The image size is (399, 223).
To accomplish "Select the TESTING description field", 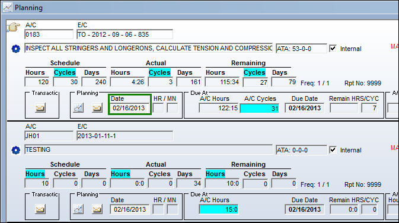I will click(148, 149).
